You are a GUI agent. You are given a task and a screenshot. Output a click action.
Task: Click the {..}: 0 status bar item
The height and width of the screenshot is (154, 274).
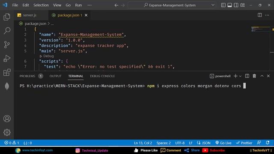pos(27,143)
